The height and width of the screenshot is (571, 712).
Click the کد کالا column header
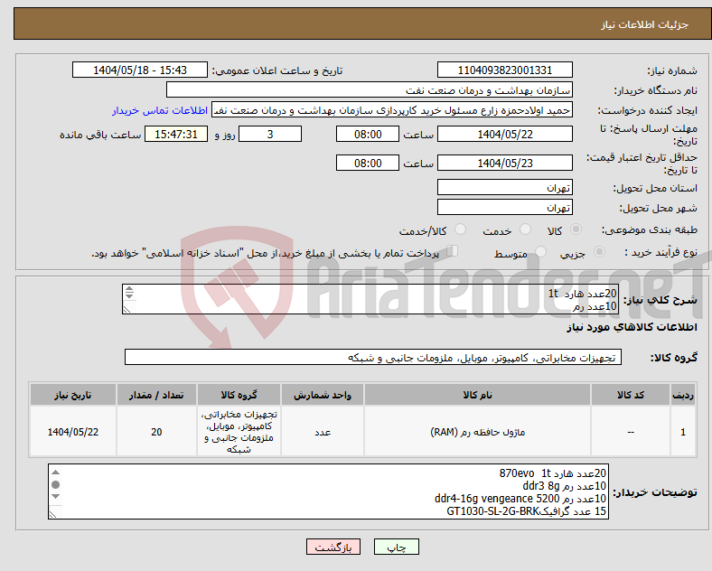click(x=631, y=395)
